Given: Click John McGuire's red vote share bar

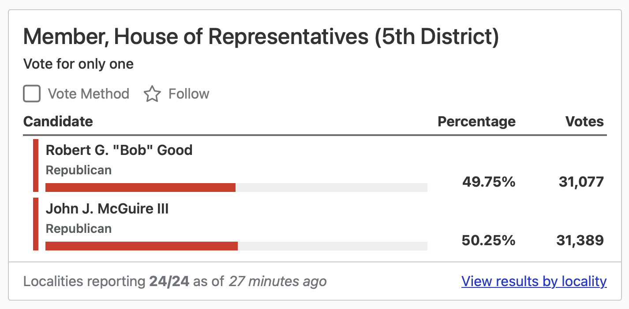Looking at the screenshot, I should [x=141, y=246].
